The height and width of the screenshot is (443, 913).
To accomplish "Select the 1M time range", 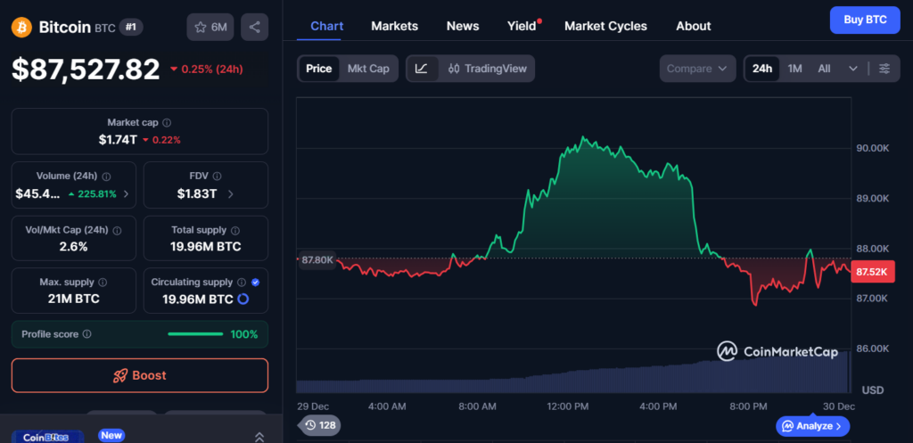I will [794, 69].
